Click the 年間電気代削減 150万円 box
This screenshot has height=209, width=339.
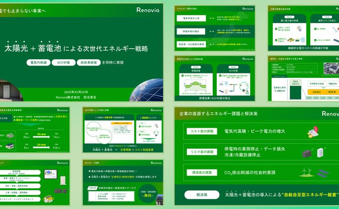(323, 84)
